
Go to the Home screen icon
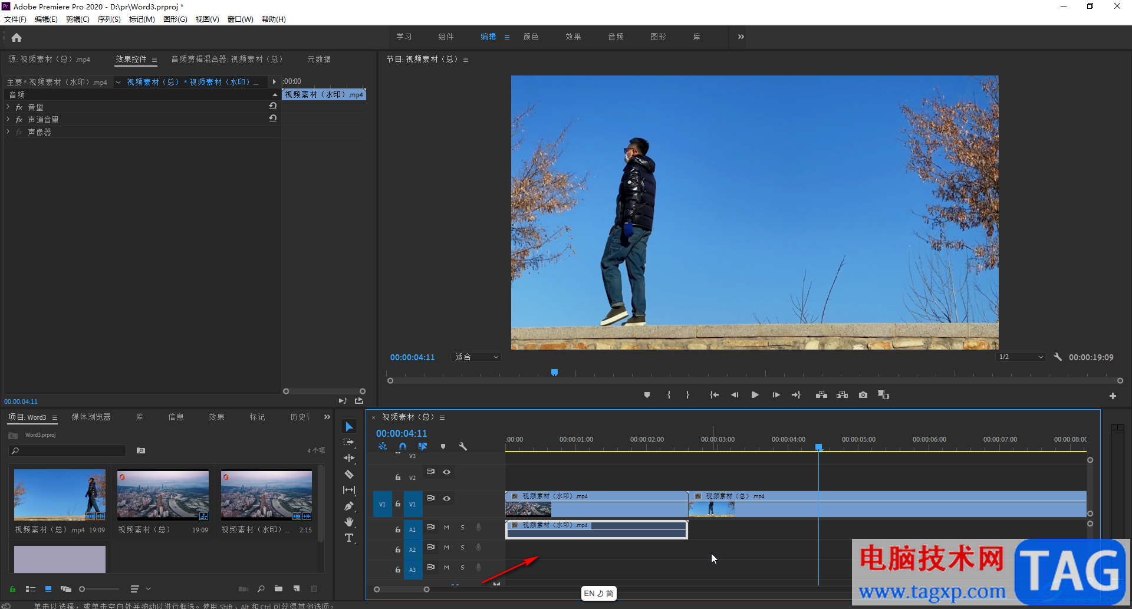(17, 38)
